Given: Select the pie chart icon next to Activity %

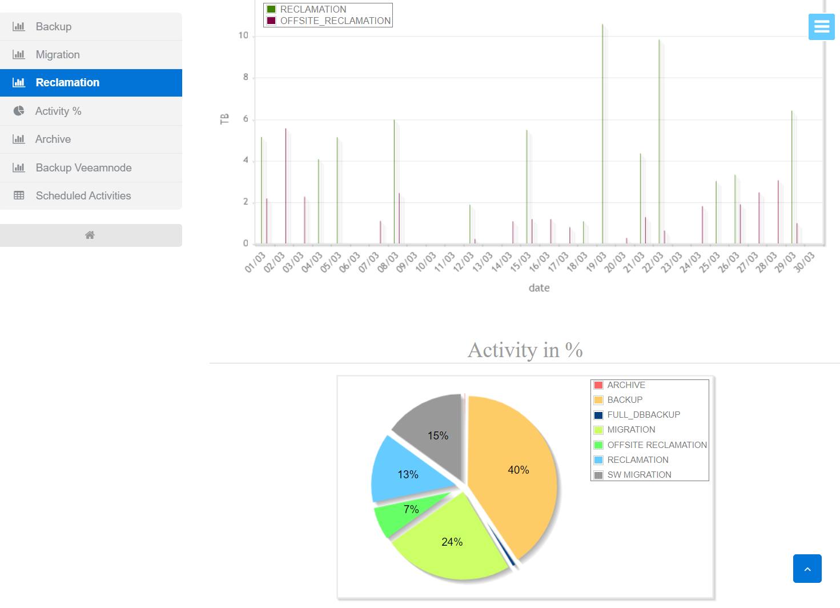Looking at the screenshot, I should pos(19,111).
